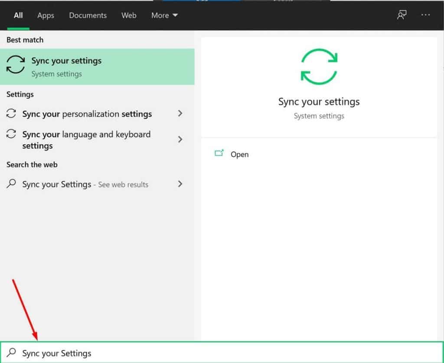This screenshot has height=363, width=444.
Task: Open the Apps search tab
Action: pyautogui.click(x=46, y=15)
